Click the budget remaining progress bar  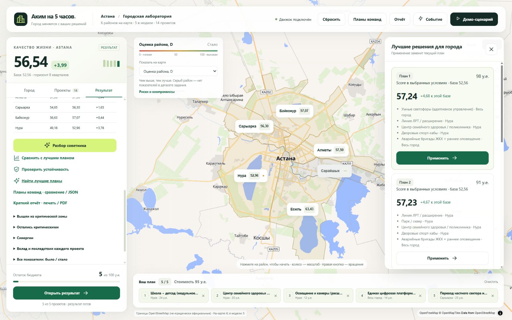coord(67,282)
